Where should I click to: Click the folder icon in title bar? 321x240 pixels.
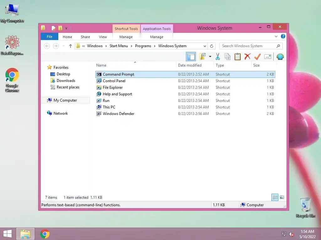click(x=43, y=28)
